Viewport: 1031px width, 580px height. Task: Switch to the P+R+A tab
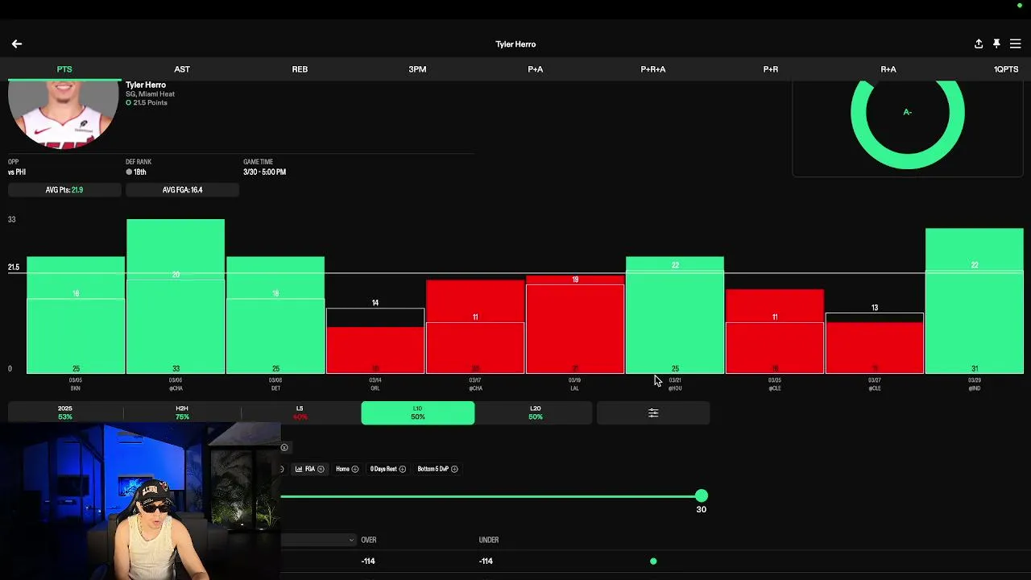653,69
